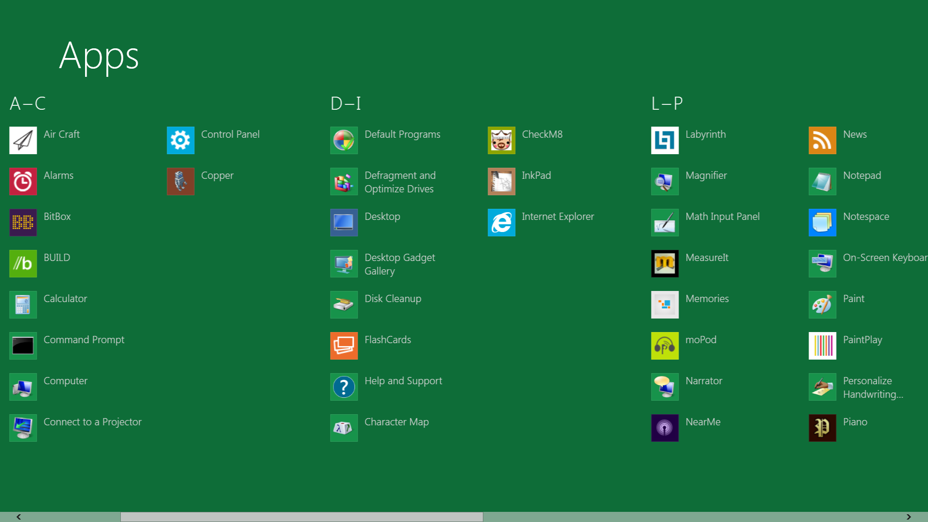
Task: Open the PaintPlay colored stripes icon
Action: (x=823, y=346)
